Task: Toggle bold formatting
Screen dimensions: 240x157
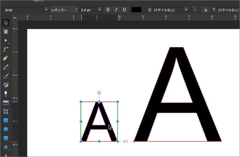Action: click(108, 10)
